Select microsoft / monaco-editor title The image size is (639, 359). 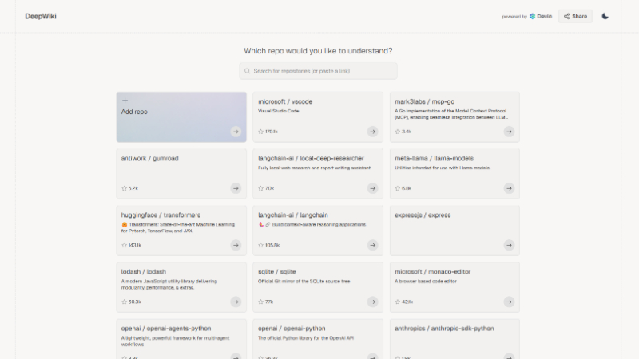click(432, 271)
